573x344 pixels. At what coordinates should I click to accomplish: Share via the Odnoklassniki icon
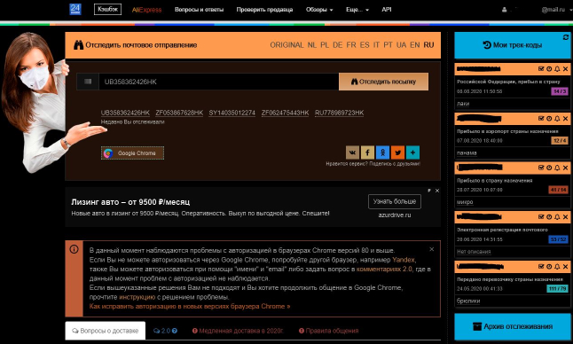pos(382,152)
